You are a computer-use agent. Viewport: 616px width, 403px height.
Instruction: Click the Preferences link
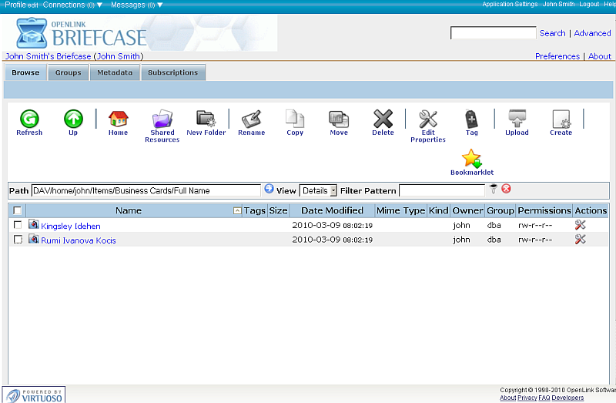coord(557,56)
